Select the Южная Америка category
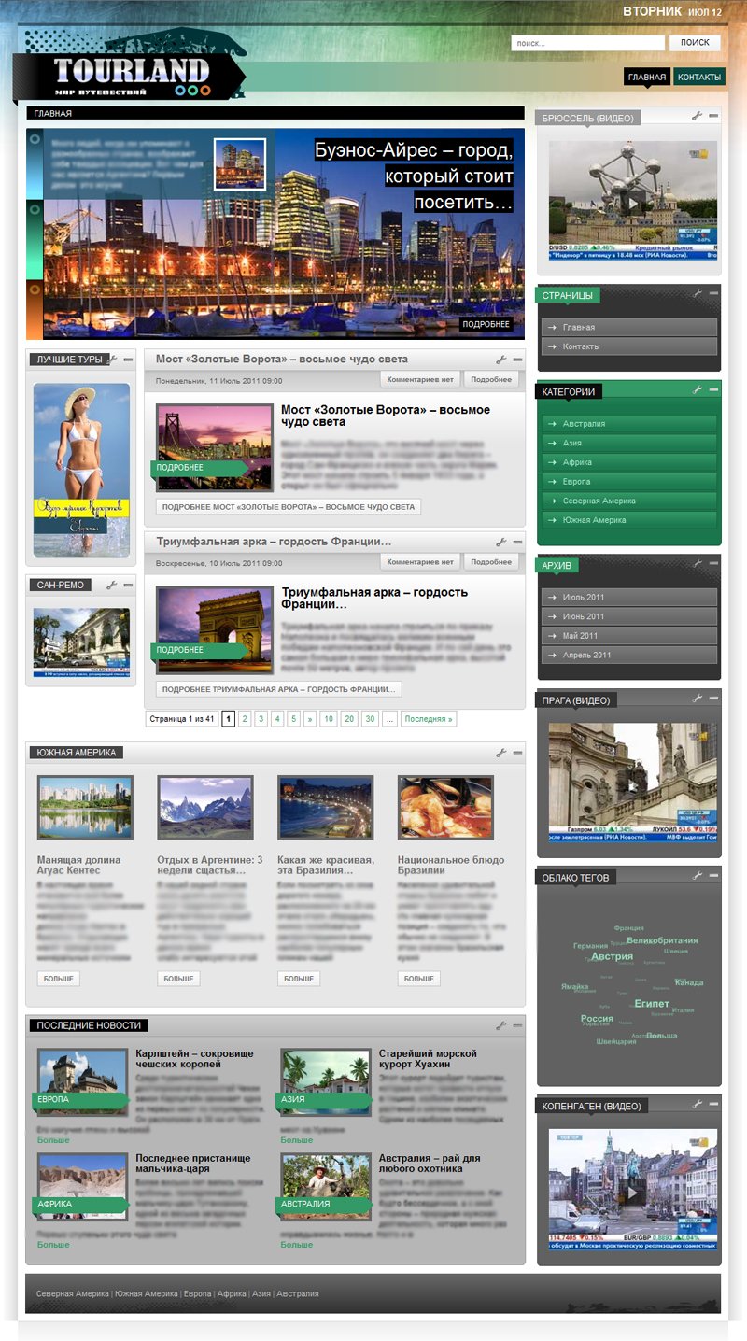Viewport: 747px width, 1341px height. (629, 519)
